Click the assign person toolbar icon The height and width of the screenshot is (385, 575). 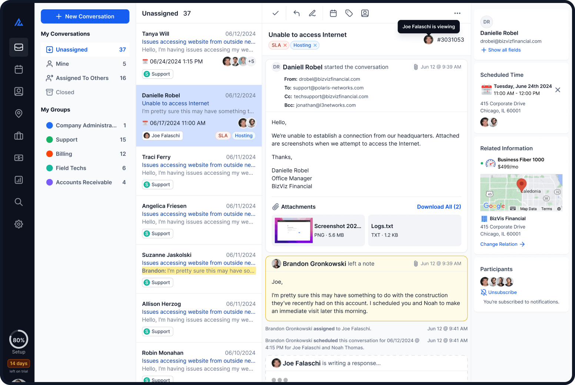point(365,13)
